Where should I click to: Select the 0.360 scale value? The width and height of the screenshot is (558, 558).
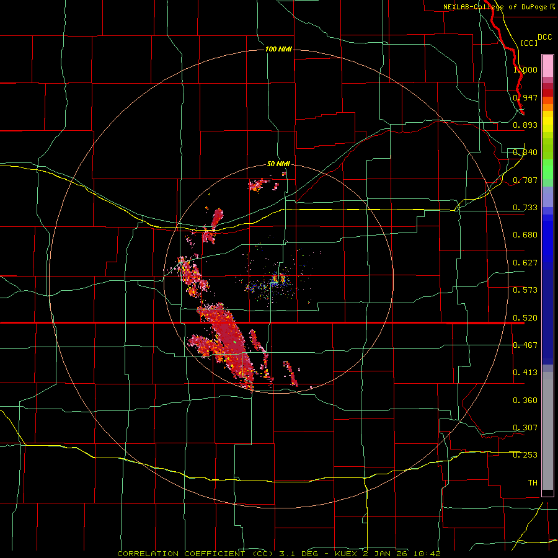(525, 401)
